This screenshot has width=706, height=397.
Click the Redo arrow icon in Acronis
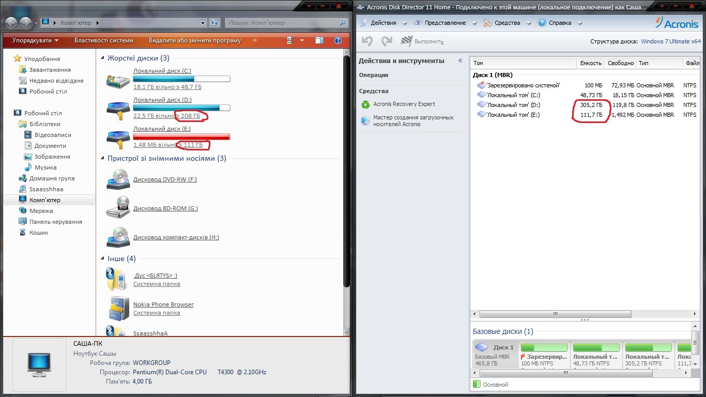tap(387, 41)
